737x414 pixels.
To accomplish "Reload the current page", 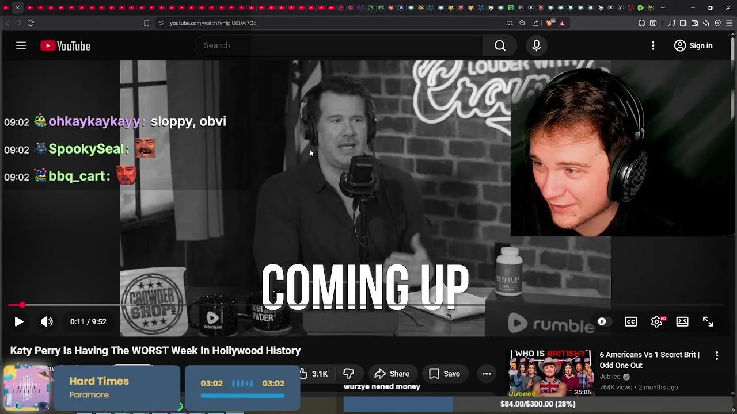I will coord(31,23).
